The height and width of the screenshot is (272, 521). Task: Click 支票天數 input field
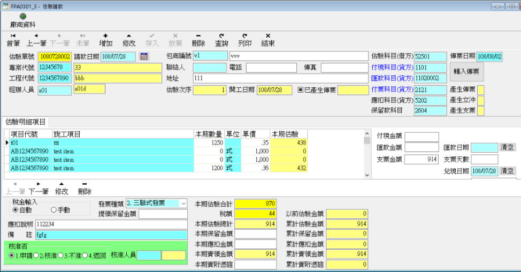pos(485,159)
